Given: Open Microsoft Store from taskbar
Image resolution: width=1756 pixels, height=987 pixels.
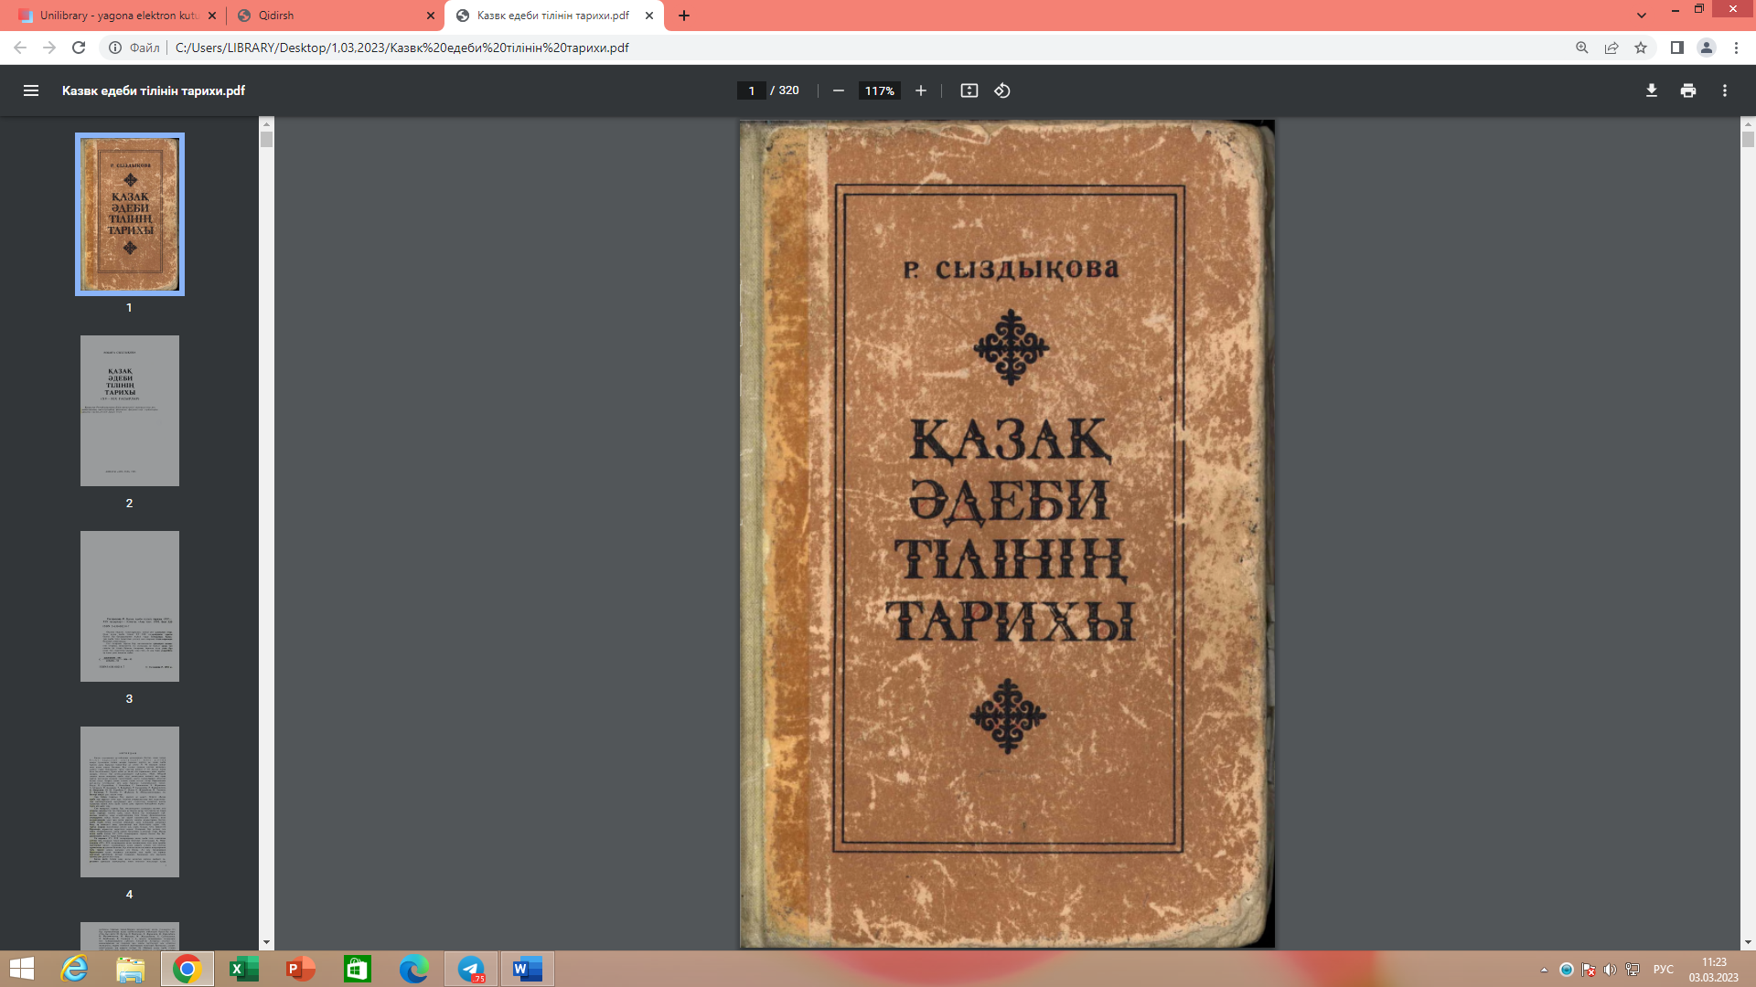Looking at the screenshot, I should (x=358, y=969).
